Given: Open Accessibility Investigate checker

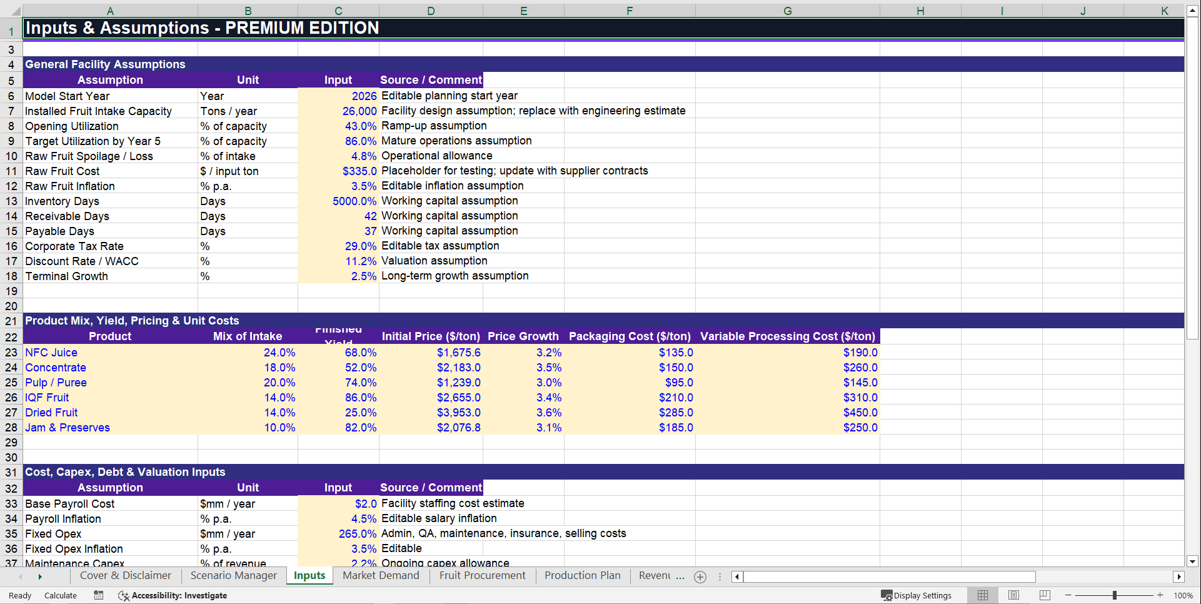Looking at the screenshot, I should coord(173,595).
